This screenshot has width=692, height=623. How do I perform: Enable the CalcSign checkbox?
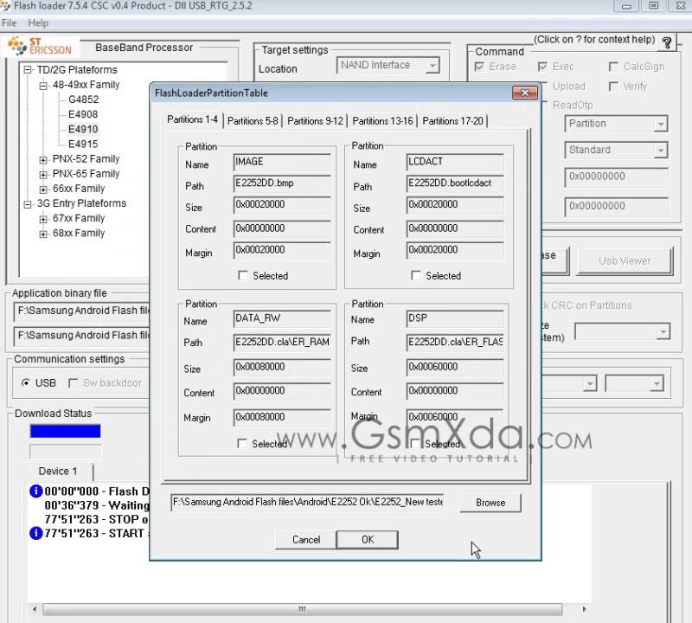[x=613, y=67]
